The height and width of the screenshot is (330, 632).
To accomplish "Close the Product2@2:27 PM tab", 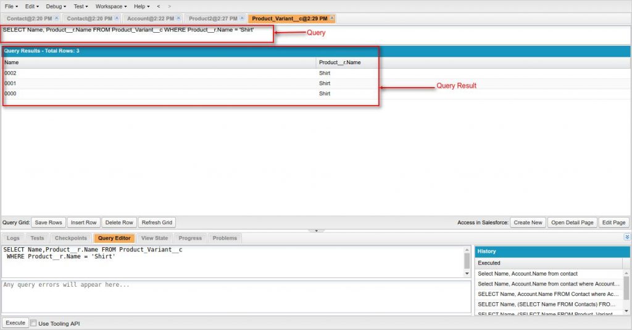I will 242,18.
